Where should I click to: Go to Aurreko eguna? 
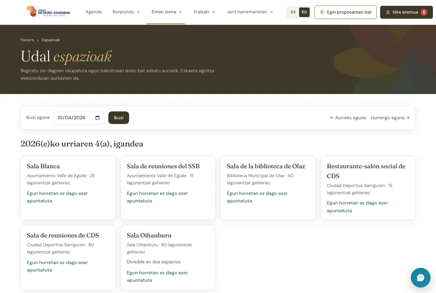[x=348, y=118]
